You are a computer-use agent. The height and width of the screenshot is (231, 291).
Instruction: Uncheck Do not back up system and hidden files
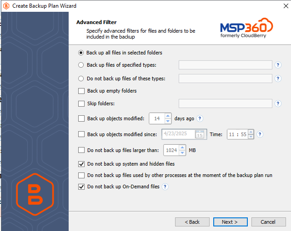[x=81, y=164]
